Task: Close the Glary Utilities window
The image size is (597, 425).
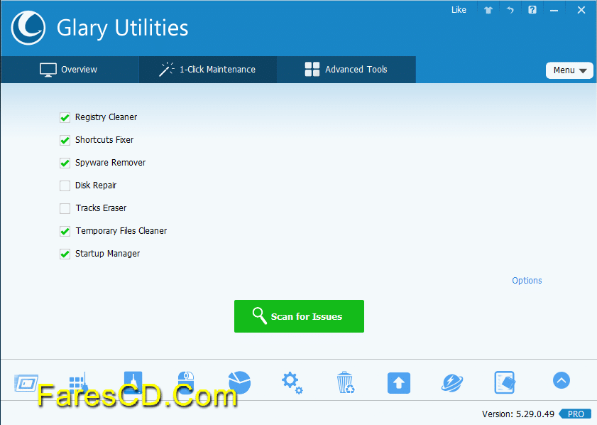Action: pyautogui.click(x=581, y=10)
